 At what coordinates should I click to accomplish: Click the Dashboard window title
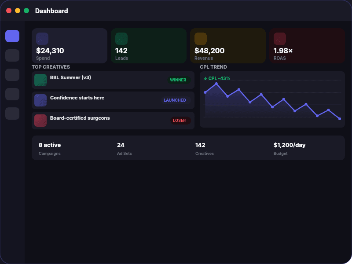51,11
